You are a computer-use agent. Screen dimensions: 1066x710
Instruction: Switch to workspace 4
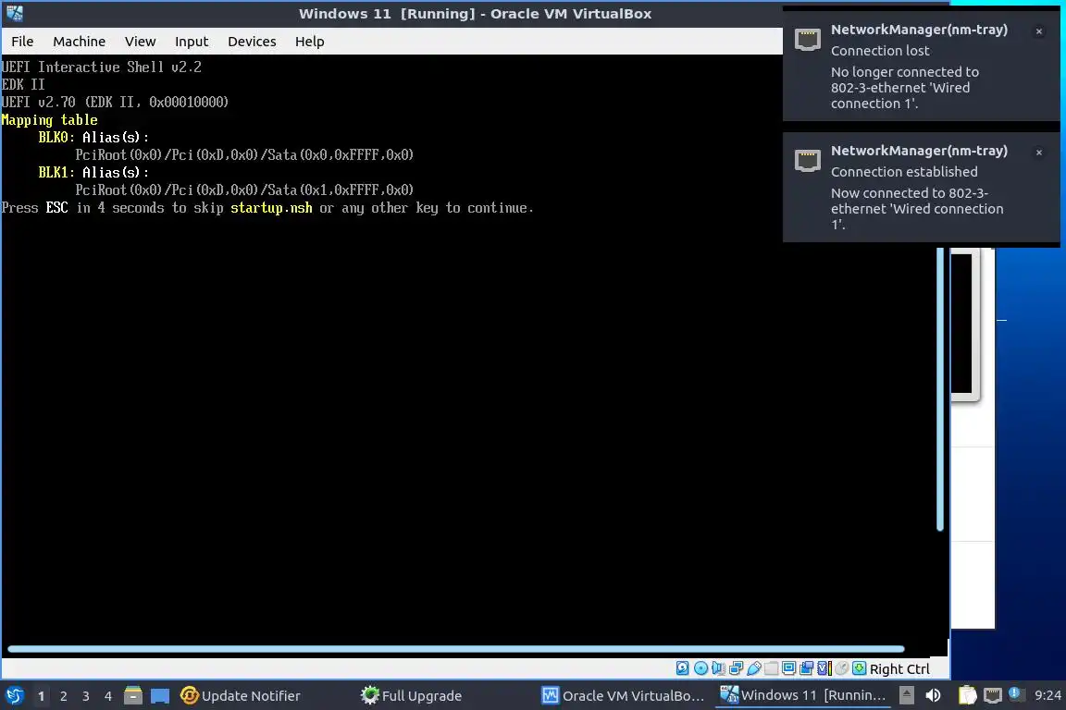(x=108, y=696)
